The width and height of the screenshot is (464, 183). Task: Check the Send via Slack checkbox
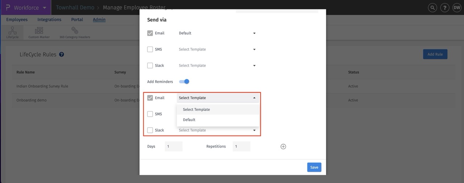(150, 66)
